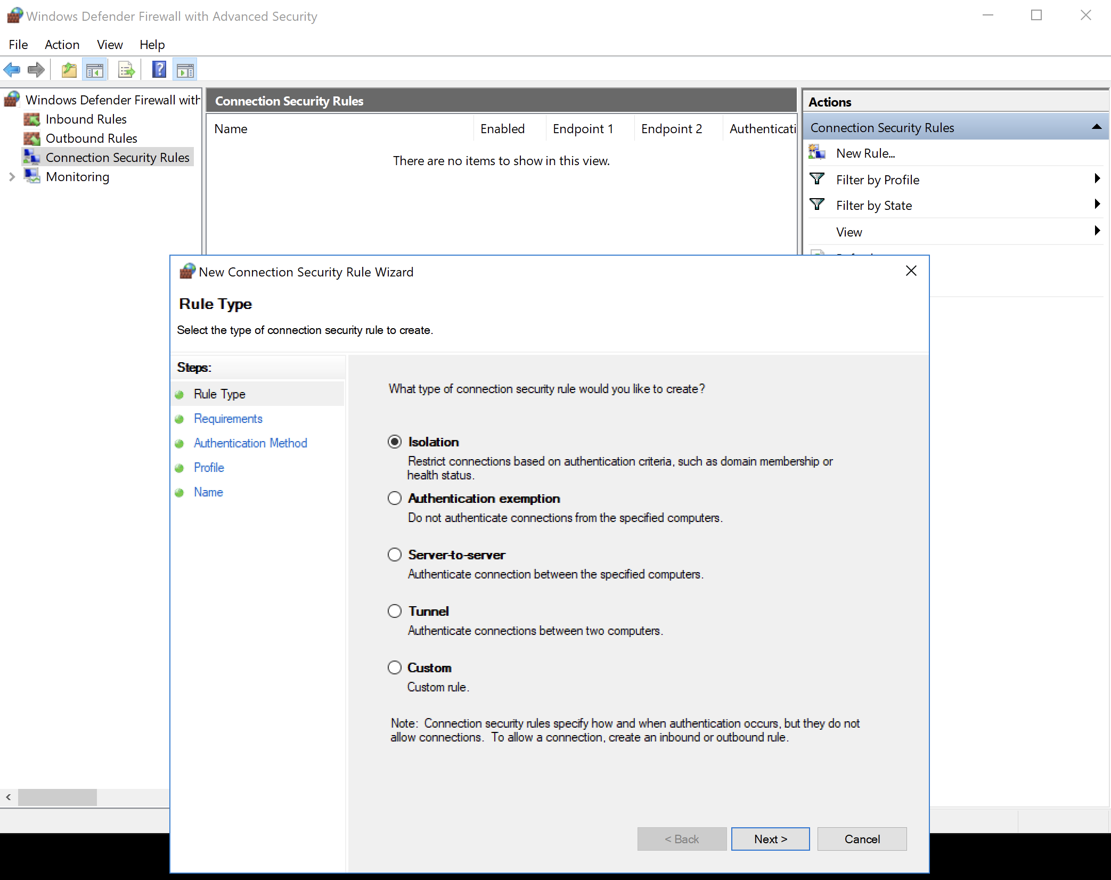Click the horizontal scrollbar in tree pane
The height and width of the screenshot is (880, 1111).
point(58,797)
